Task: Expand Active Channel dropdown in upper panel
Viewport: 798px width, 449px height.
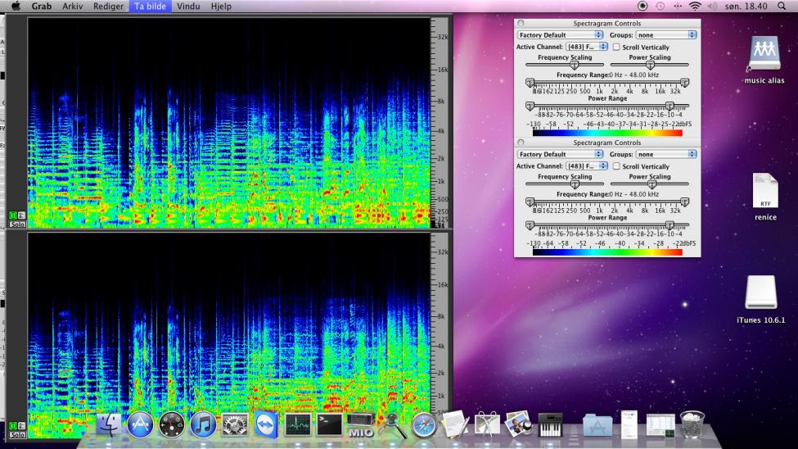Action: (586, 48)
